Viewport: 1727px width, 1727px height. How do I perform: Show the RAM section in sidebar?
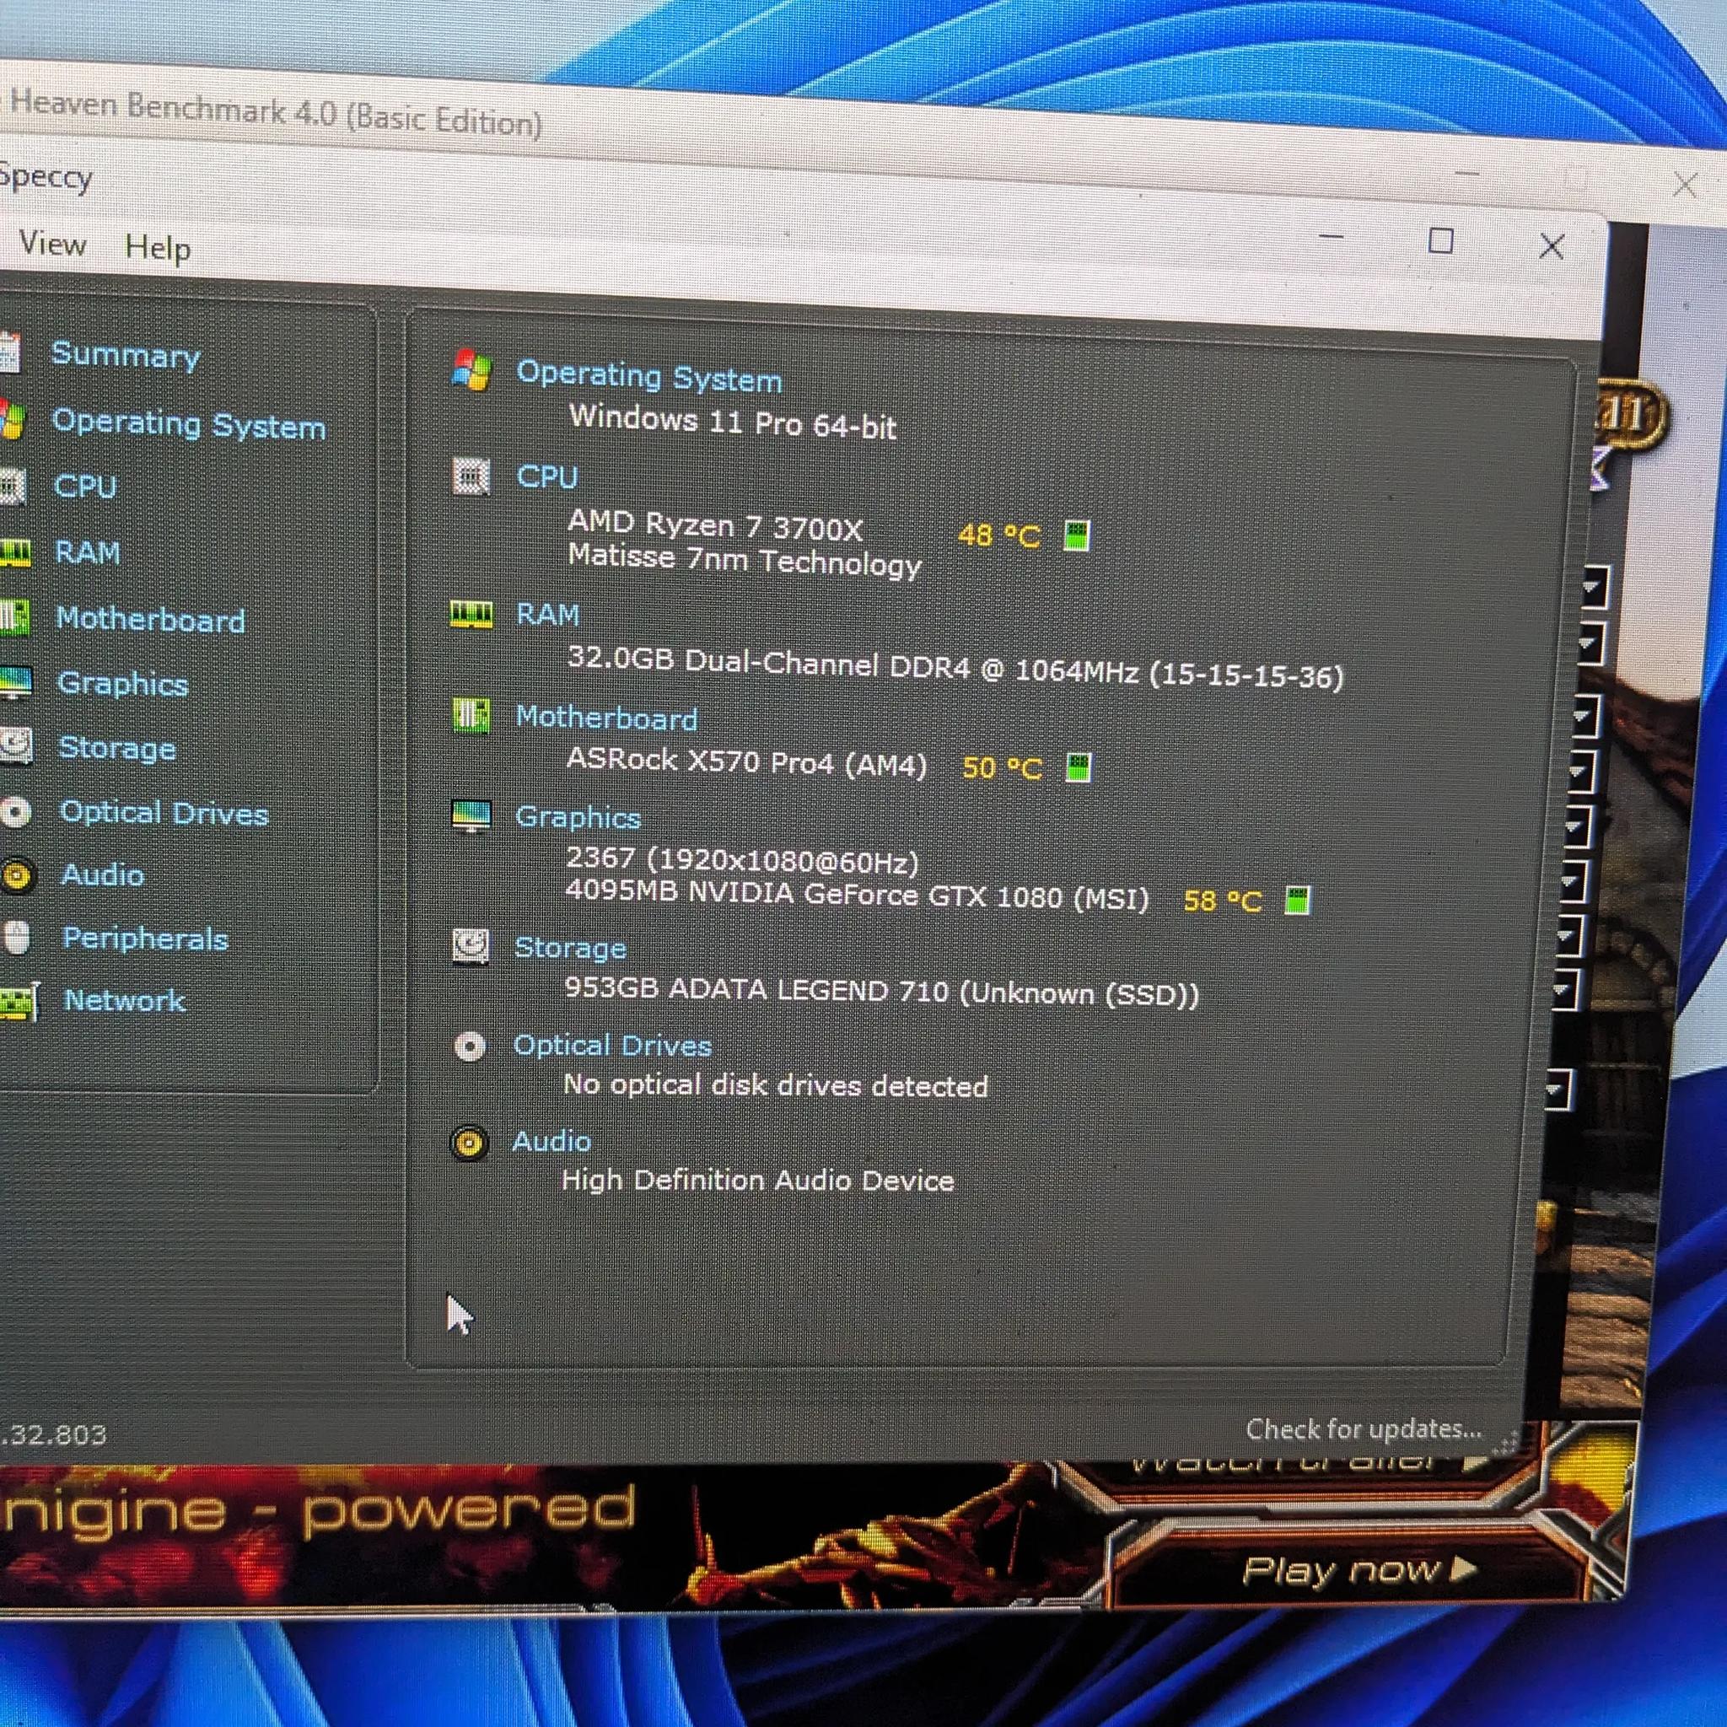[x=88, y=551]
